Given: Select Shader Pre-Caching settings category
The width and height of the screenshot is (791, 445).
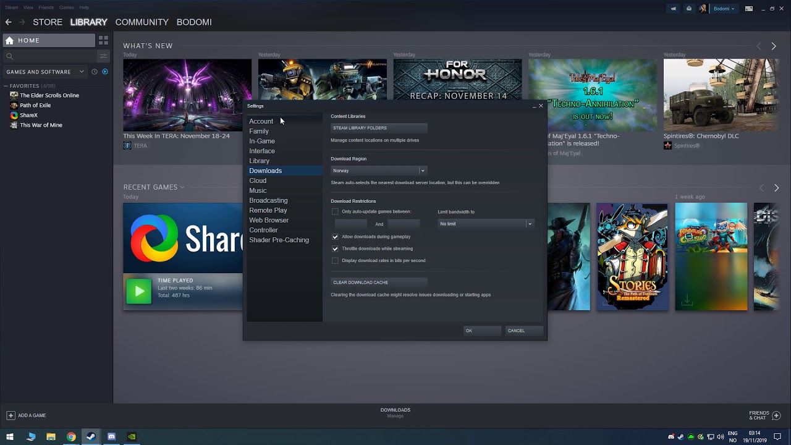Looking at the screenshot, I should 279,240.
